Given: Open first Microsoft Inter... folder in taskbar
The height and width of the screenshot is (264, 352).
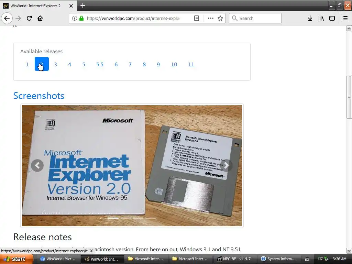Looking at the screenshot, I should (146, 259).
